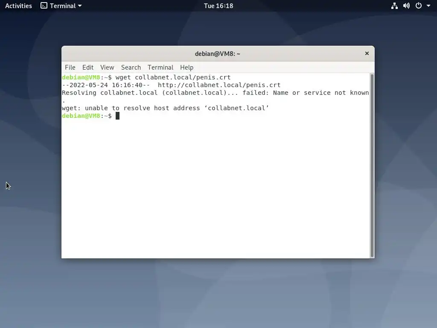Open the View menu
Viewport: 437px width, 328px height.
coord(107,67)
